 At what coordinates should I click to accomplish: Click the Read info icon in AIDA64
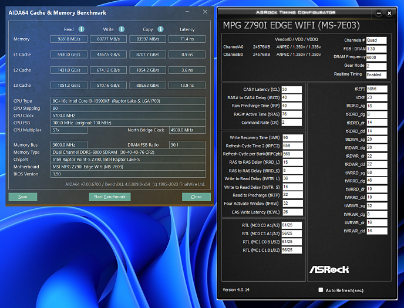pos(82,29)
